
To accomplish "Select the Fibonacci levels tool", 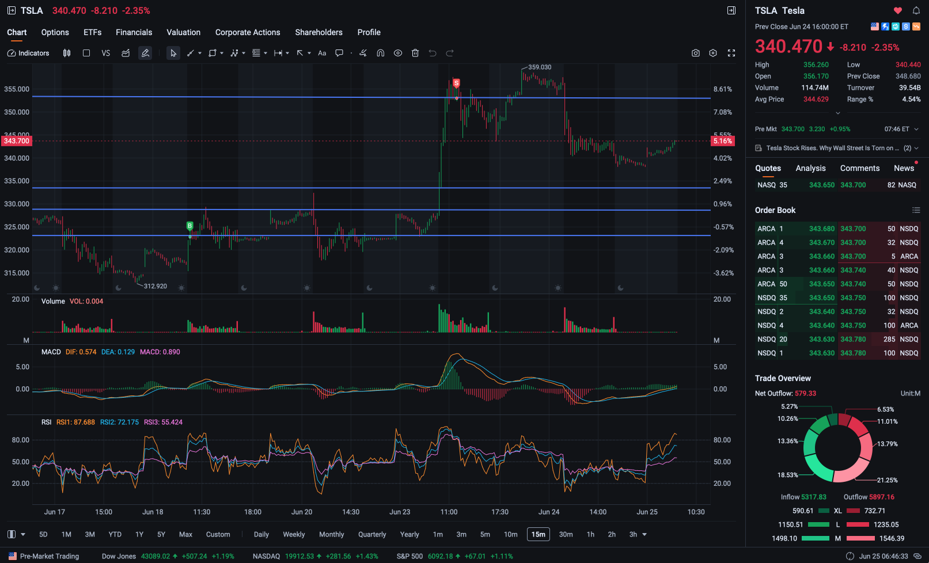I will [256, 53].
